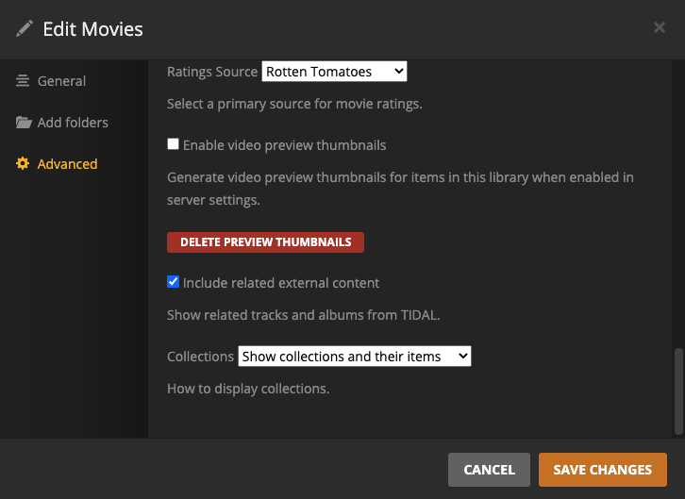Screen dimensions: 685x499
Task: Open the Ratings Source dropdown
Action: click(334, 71)
